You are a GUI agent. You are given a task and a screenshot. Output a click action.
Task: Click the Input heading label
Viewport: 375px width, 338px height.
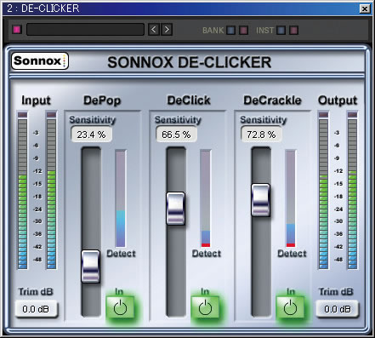pyautogui.click(x=36, y=100)
